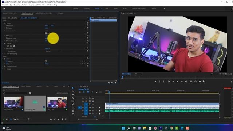
Task: Select the Ripple Edit tool
Action: point(73,95)
